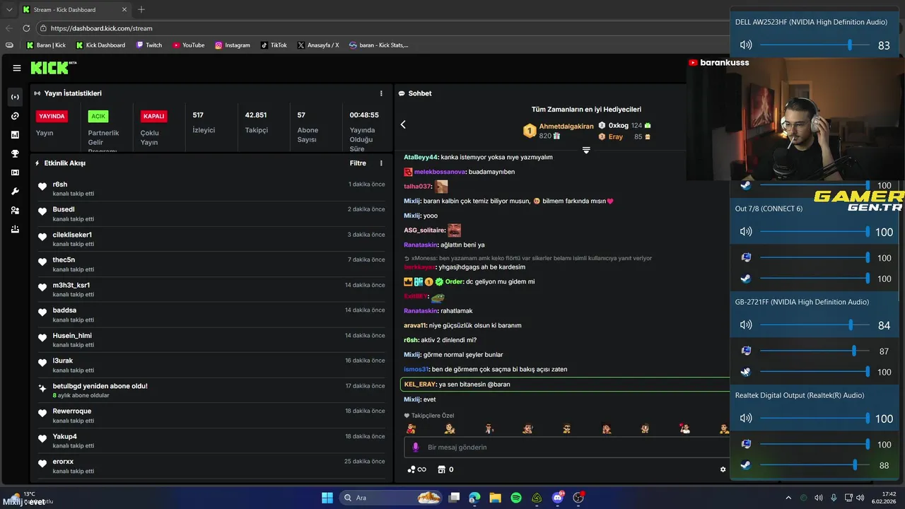Unmute the muted Steam under GB-2721FF

(x=746, y=372)
